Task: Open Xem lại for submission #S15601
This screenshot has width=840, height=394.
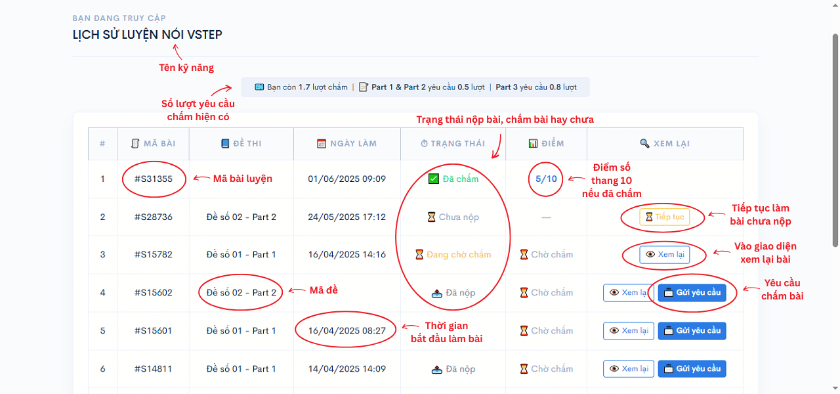Action: (x=629, y=330)
